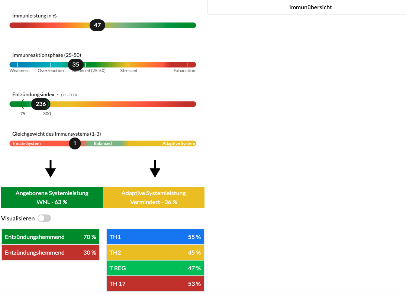This screenshot has height=294, width=406.
Task: Toggle the Visualisieren switch
Action: [x=44, y=218]
